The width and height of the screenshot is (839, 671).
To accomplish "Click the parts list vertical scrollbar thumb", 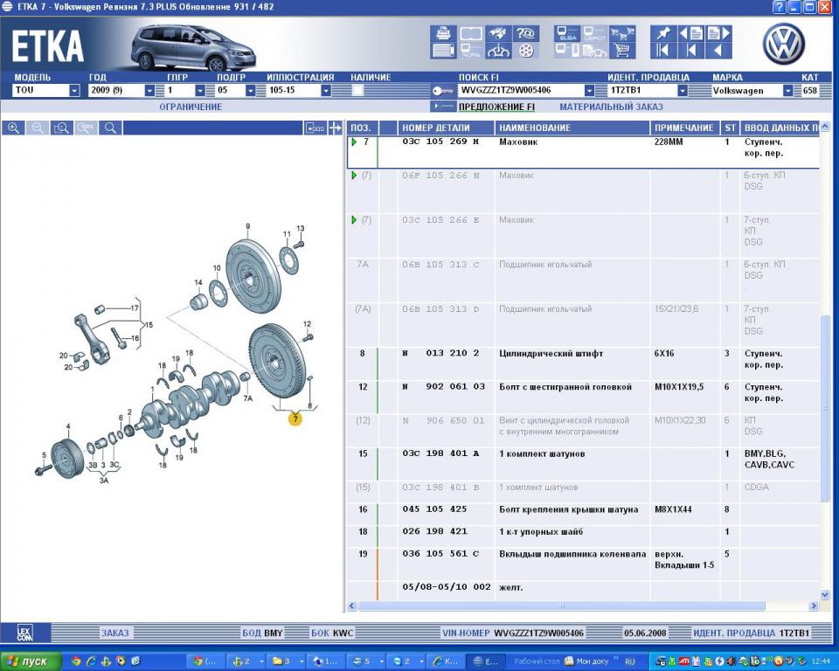I will click(824, 410).
